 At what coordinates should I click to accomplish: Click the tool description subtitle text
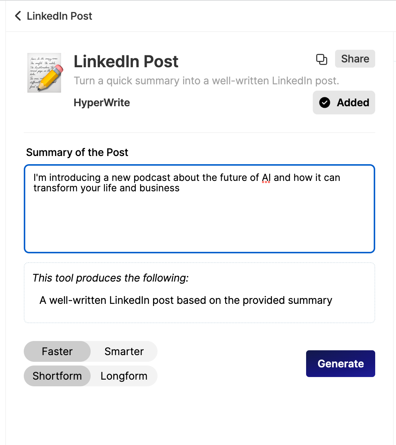(x=207, y=81)
